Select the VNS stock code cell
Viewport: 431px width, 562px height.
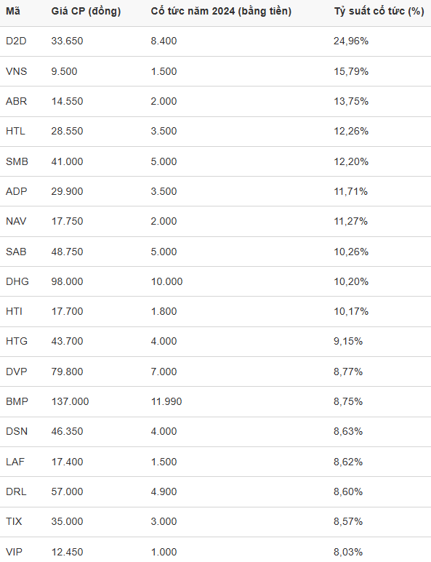point(17,71)
